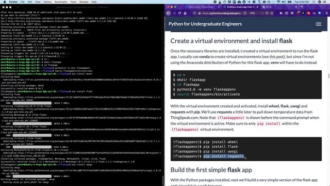Click the Pocket save icon
Screen dimensions: 330x186
tap(267, 13)
